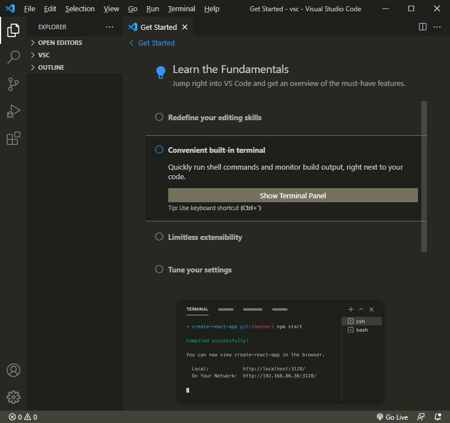The image size is (450, 423).
Task: Open the Run and Debug view icon
Action: [x=13, y=111]
